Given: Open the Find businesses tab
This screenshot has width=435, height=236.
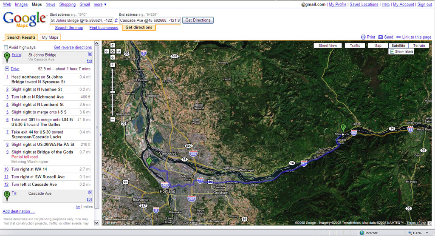Looking at the screenshot, I should [104, 28].
